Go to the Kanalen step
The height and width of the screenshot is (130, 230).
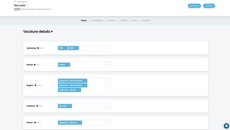click(x=111, y=21)
